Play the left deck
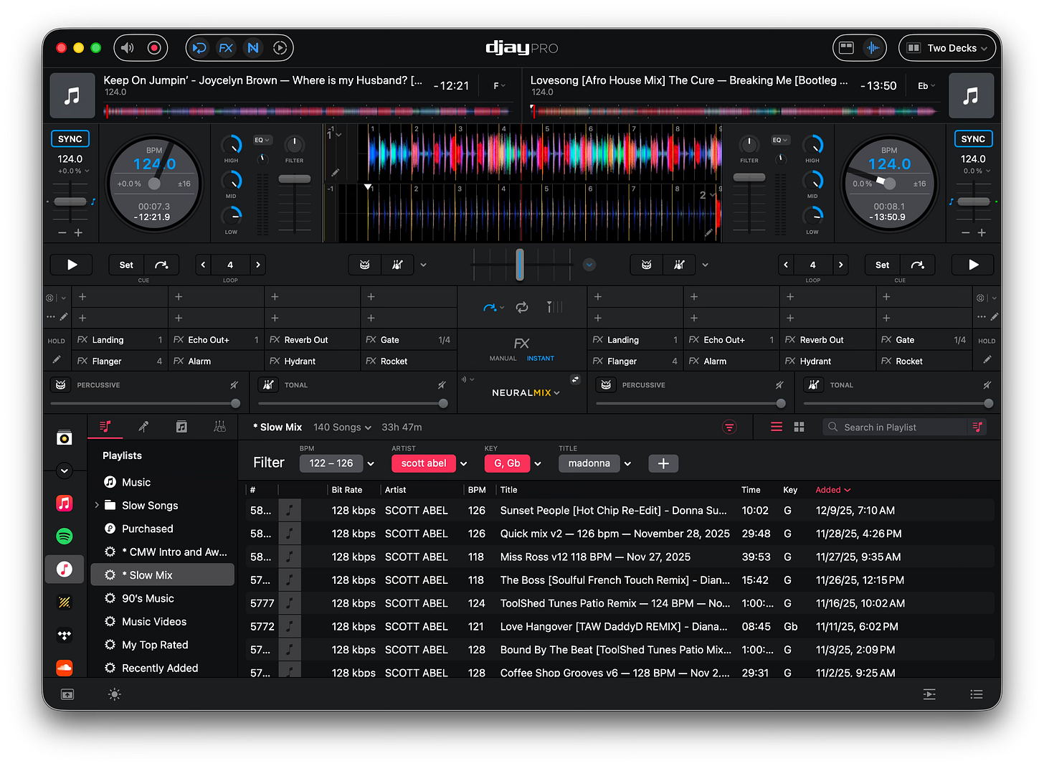 pos(72,265)
